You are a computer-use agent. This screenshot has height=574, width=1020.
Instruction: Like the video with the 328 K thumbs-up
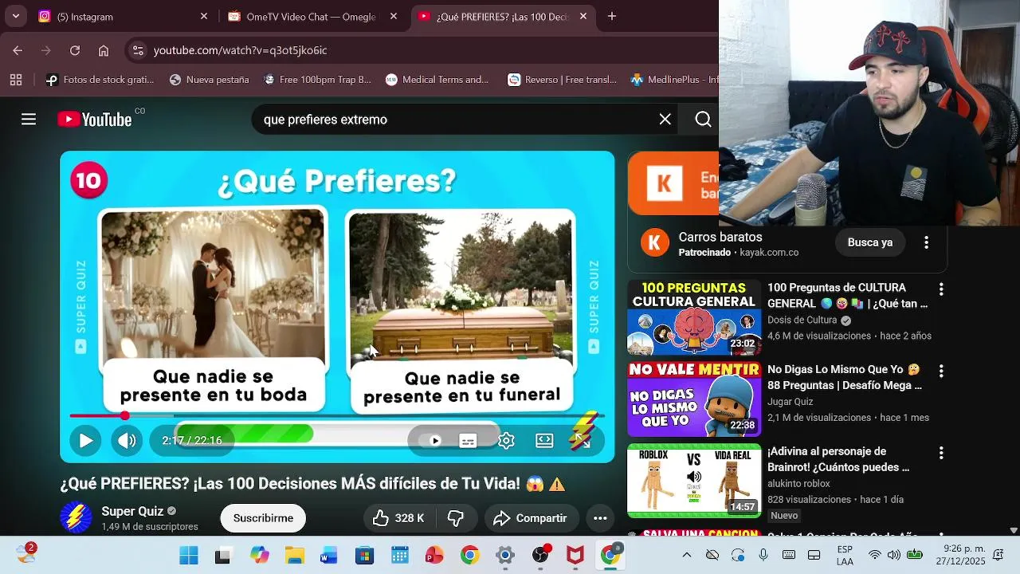(398, 518)
